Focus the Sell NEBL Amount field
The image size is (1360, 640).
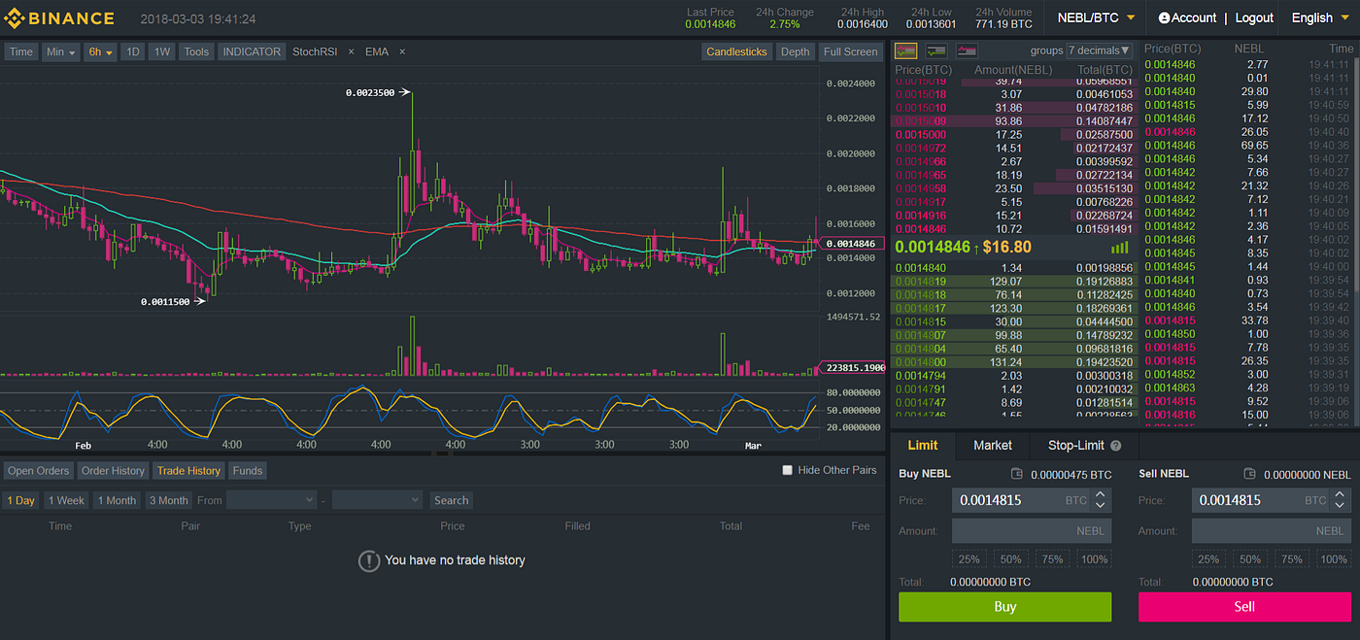[1271, 531]
